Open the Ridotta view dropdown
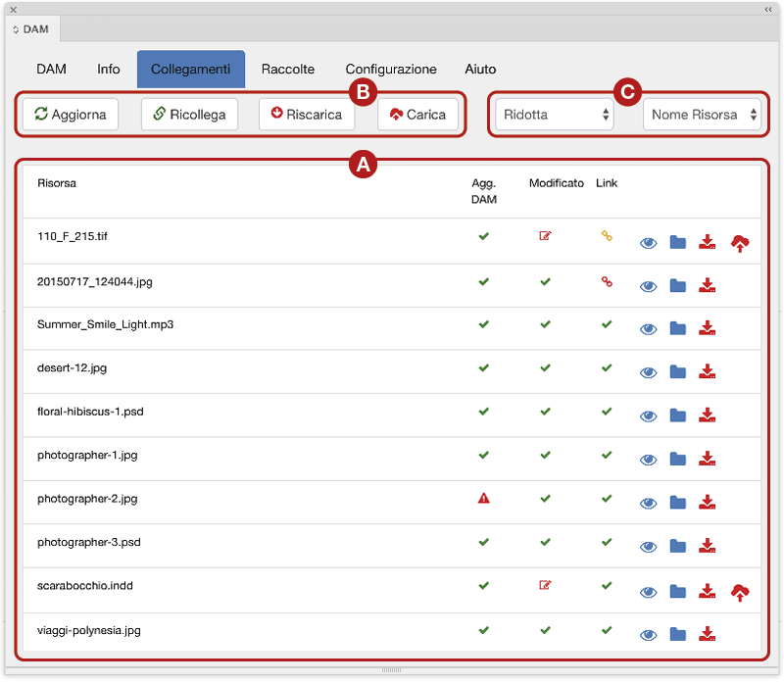 [555, 115]
